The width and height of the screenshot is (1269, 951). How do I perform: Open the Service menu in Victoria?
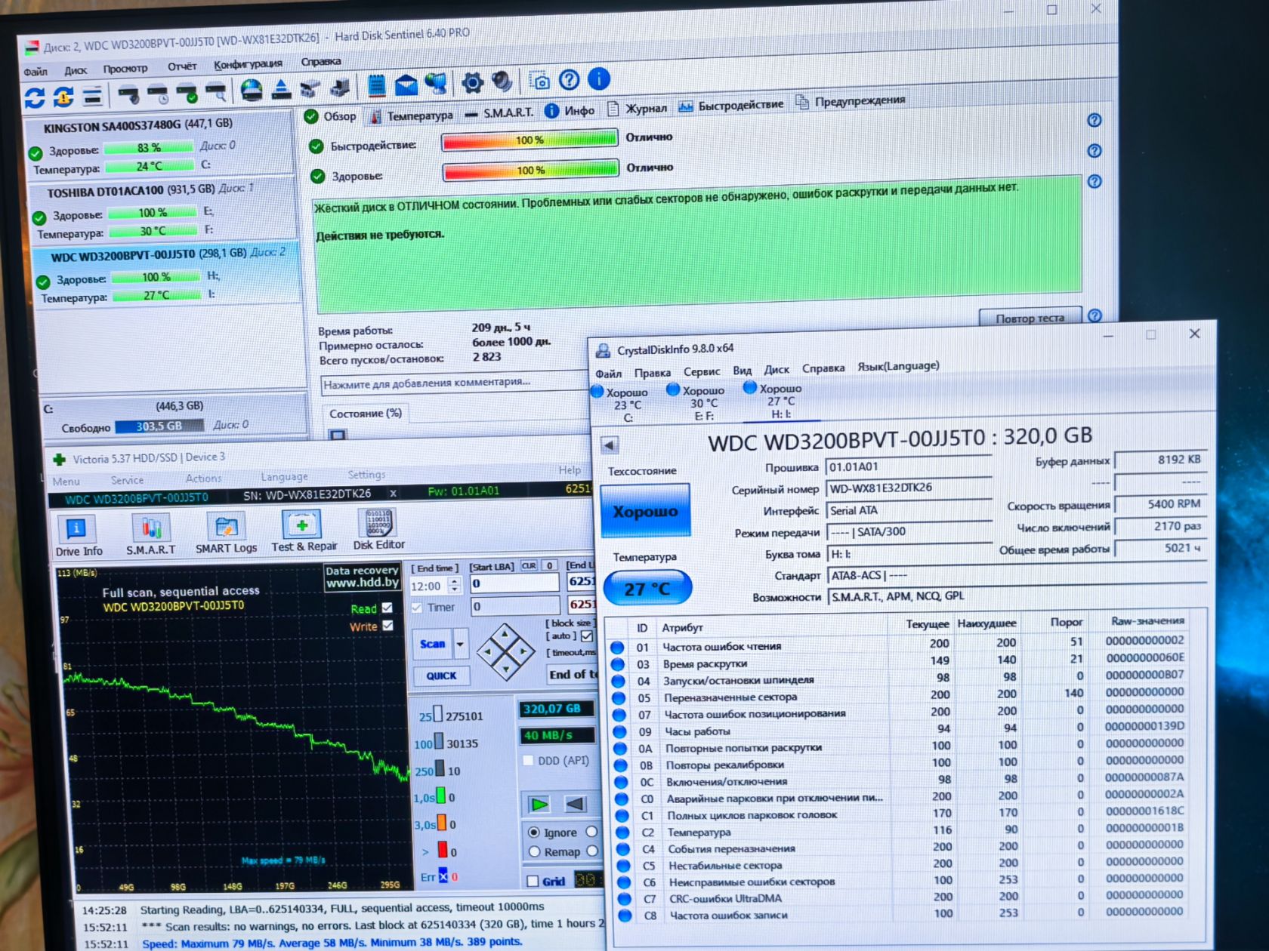[x=127, y=480]
